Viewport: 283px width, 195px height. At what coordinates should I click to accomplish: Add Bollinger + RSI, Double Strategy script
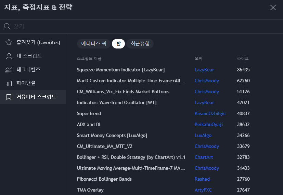pyautogui.click(x=131, y=157)
